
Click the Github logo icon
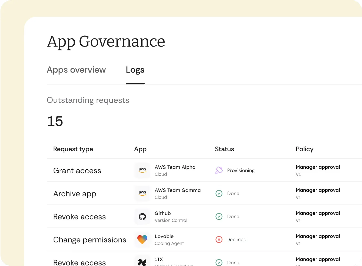tap(142, 216)
